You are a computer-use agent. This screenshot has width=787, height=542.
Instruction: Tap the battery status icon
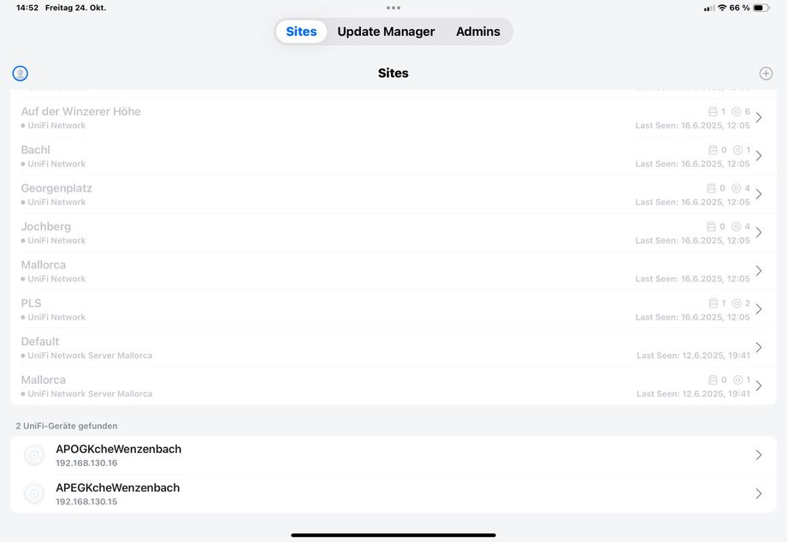coord(760,8)
